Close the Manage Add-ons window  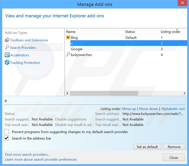coord(182,3)
